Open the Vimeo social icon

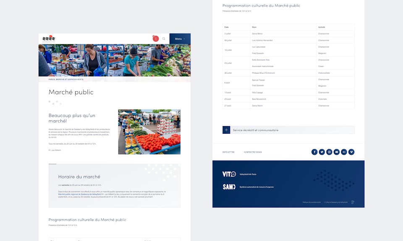(x=351, y=152)
